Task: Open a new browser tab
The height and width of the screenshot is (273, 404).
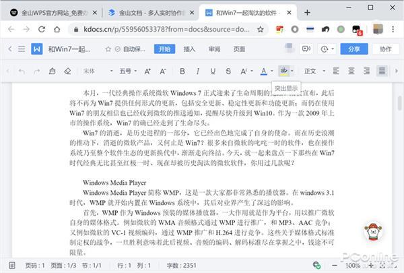Action: [307, 12]
